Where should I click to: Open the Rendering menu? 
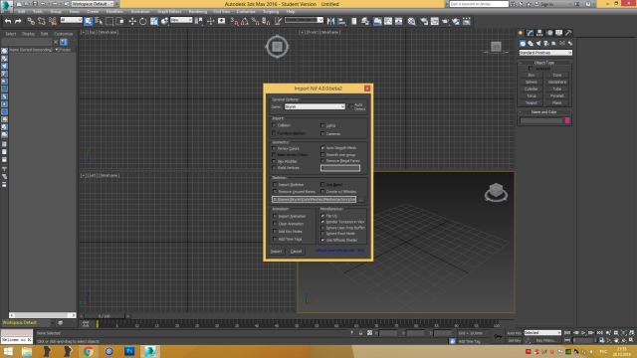click(x=198, y=12)
